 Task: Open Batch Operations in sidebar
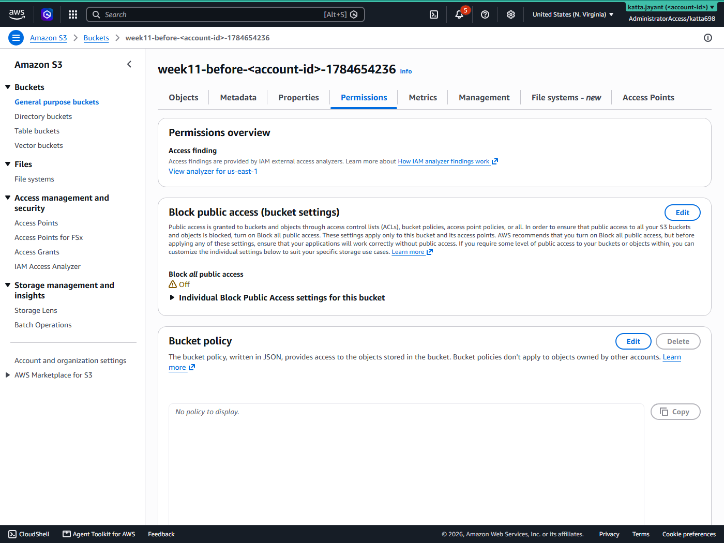click(43, 325)
